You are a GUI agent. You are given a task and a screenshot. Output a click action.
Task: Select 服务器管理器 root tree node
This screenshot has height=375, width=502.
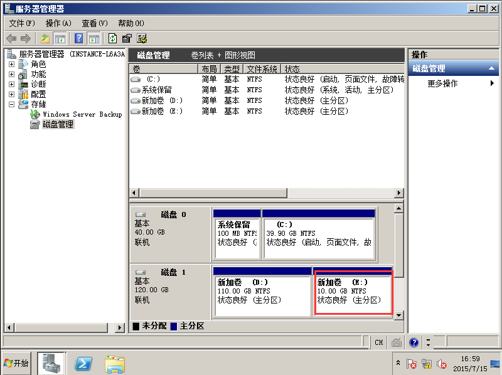point(72,54)
